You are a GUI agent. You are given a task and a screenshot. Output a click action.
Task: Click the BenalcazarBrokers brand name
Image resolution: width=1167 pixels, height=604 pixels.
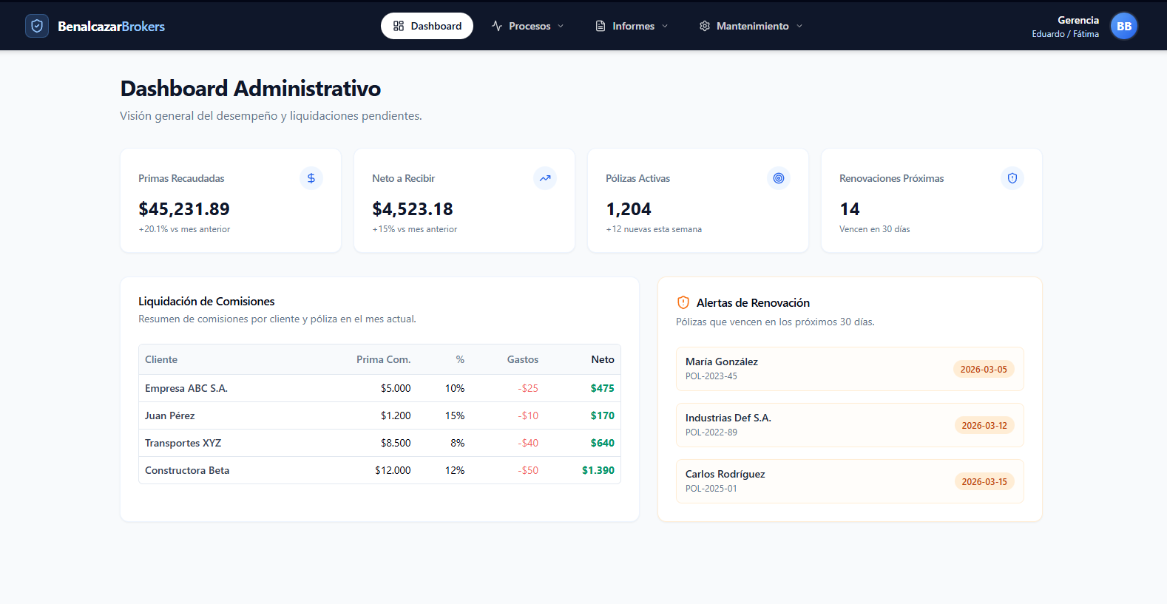(x=112, y=27)
